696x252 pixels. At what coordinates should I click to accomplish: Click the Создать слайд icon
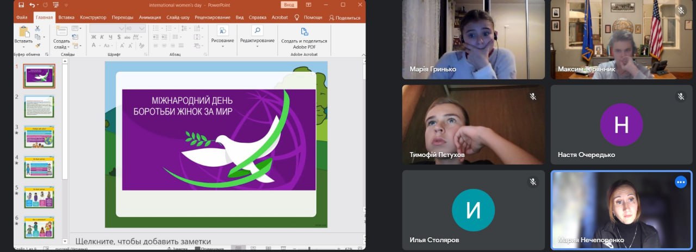(61, 31)
